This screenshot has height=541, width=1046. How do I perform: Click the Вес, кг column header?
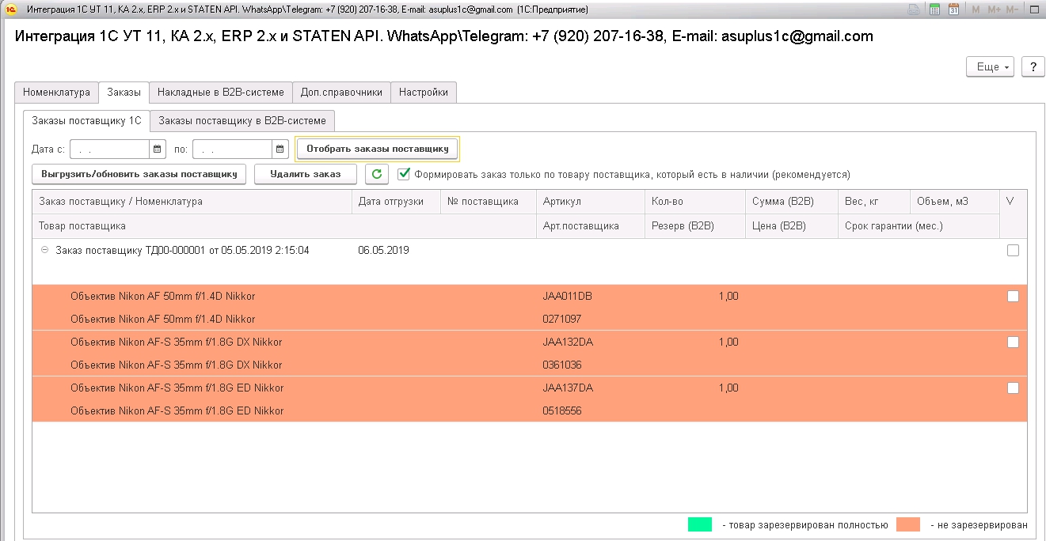point(874,202)
